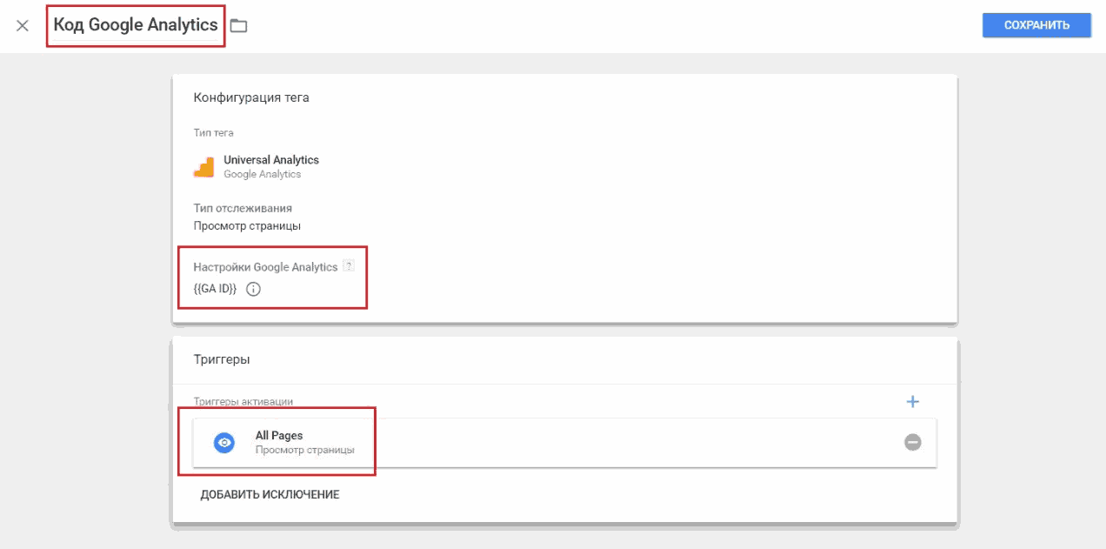The height and width of the screenshot is (549, 1106).
Task: Click the orange Universal Analytics logo icon
Action: click(x=204, y=167)
